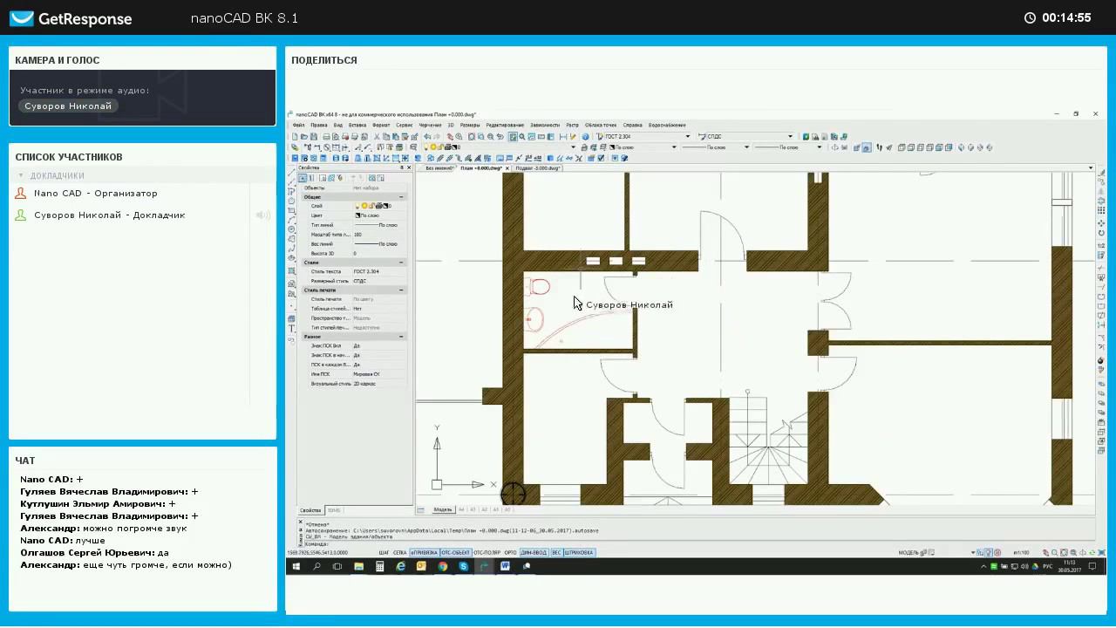Toggle ОТС-ПОЛЯР polar tracking

coord(487,552)
